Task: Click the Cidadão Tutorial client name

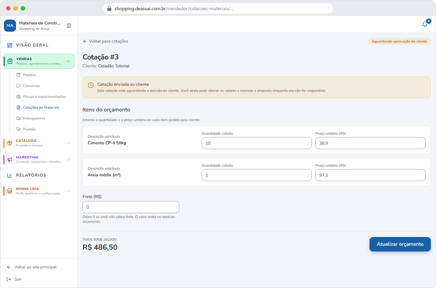Action: pyautogui.click(x=114, y=66)
